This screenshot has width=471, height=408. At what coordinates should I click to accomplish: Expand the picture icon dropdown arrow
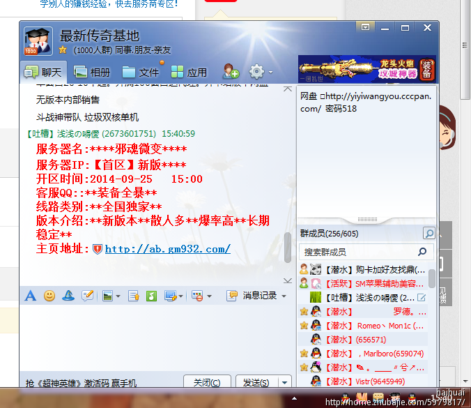click(x=118, y=296)
